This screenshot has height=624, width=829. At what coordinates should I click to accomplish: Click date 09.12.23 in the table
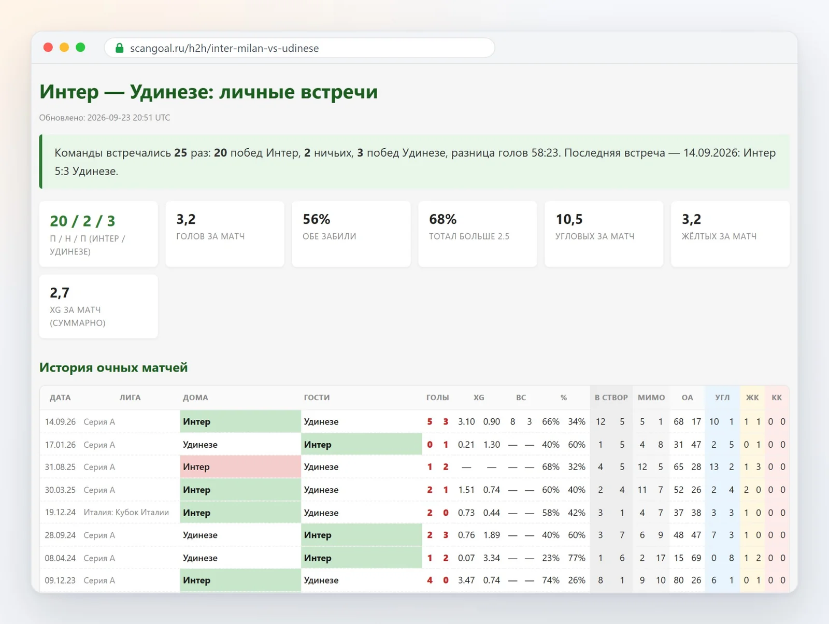coord(60,580)
